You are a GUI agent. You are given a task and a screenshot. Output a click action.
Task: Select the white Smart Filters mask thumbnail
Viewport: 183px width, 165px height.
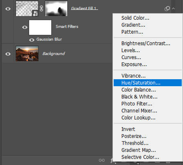pyautogui.click(x=40, y=27)
